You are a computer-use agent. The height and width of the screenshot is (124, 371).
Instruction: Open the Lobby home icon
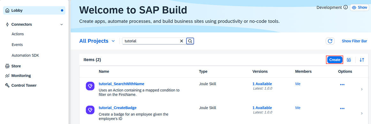point(7,11)
